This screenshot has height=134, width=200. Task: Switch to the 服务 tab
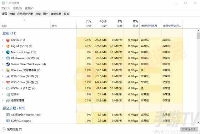66,14
